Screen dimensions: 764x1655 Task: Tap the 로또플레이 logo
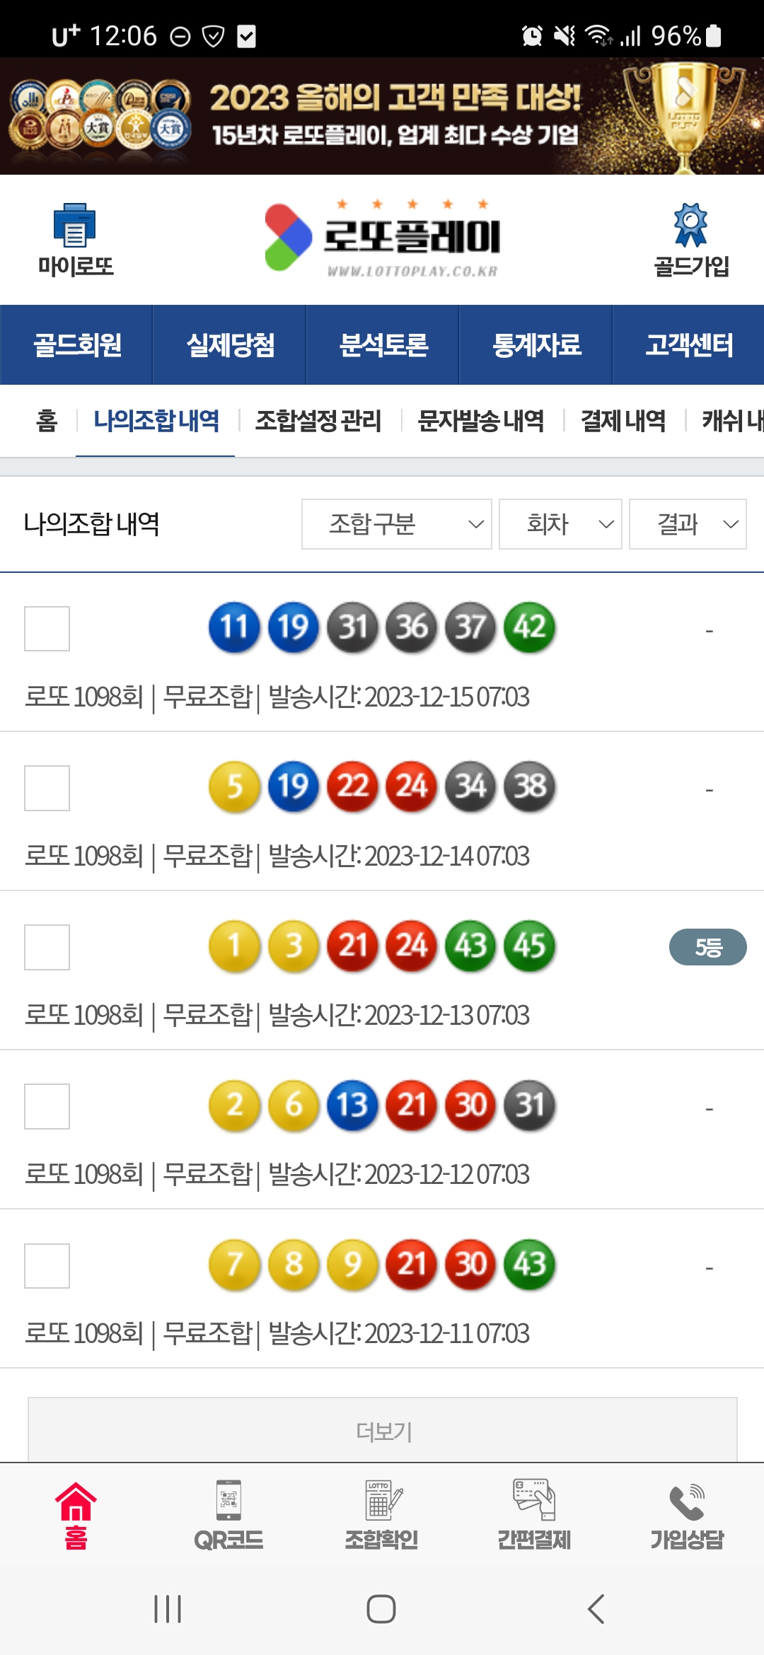point(382,238)
